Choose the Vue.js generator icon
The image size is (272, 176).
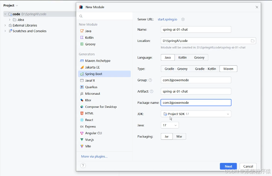82,139
